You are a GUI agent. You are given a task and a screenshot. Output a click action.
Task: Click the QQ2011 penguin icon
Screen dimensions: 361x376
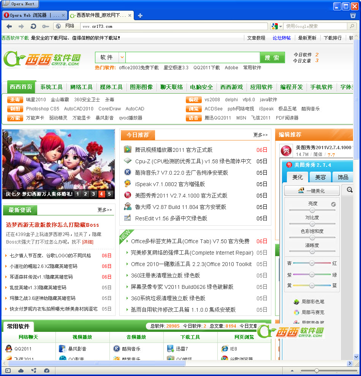pos(9,349)
